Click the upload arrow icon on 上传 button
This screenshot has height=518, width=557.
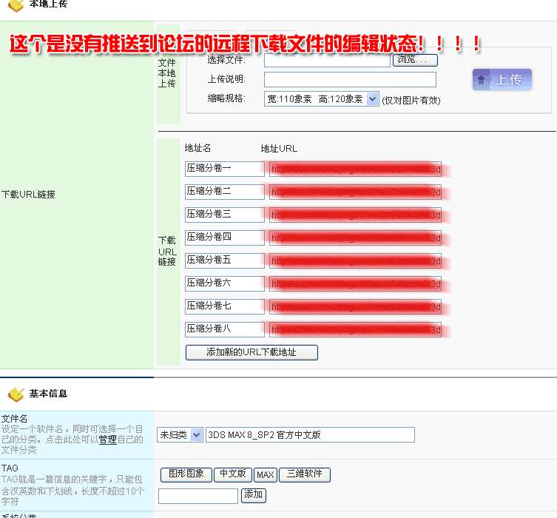[x=482, y=80]
